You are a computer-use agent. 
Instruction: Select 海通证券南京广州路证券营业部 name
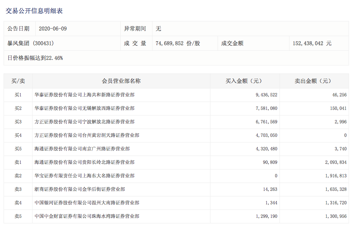coord(82,149)
